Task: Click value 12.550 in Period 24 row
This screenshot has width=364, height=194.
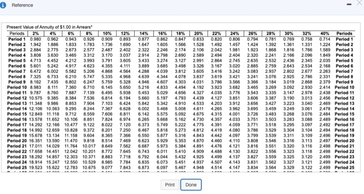Action: click(71, 162)
